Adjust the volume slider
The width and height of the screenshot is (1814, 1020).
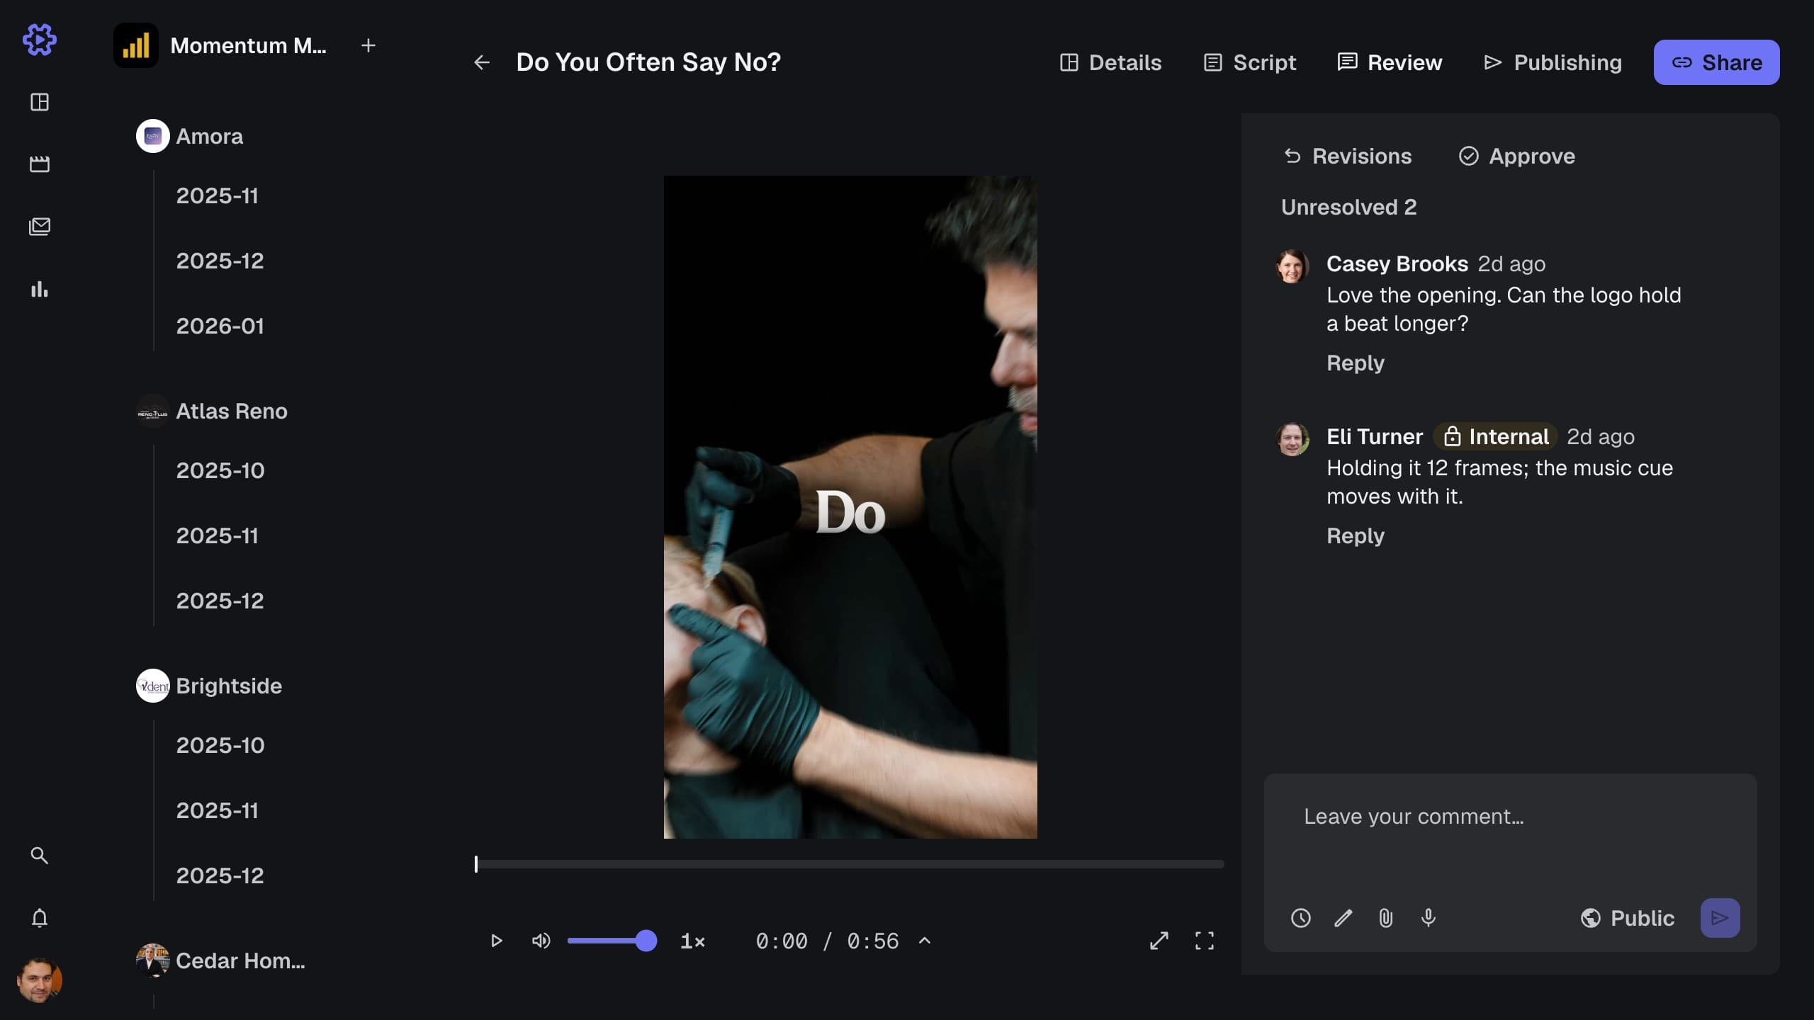click(x=612, y=941)
